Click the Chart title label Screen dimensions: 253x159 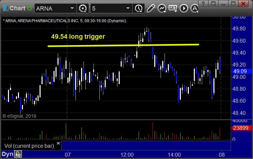pyautogui.click(x=17, y=8)
